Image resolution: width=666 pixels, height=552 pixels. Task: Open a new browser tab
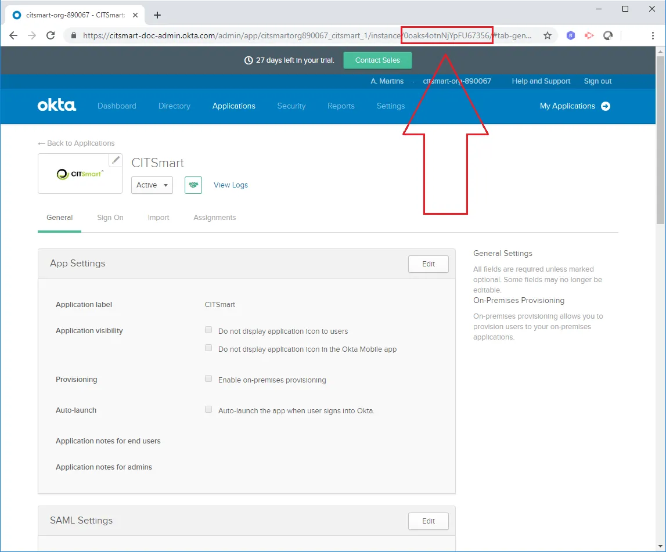click(157, 15)
